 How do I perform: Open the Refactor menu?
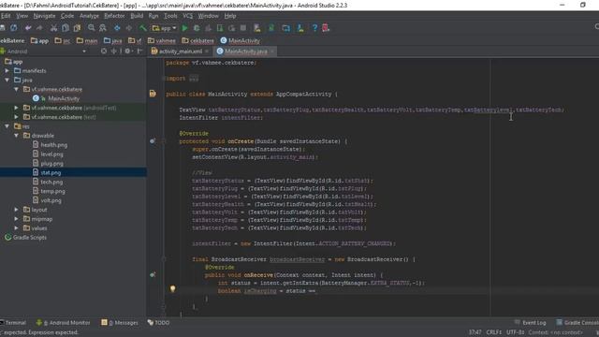pos(114,16)
